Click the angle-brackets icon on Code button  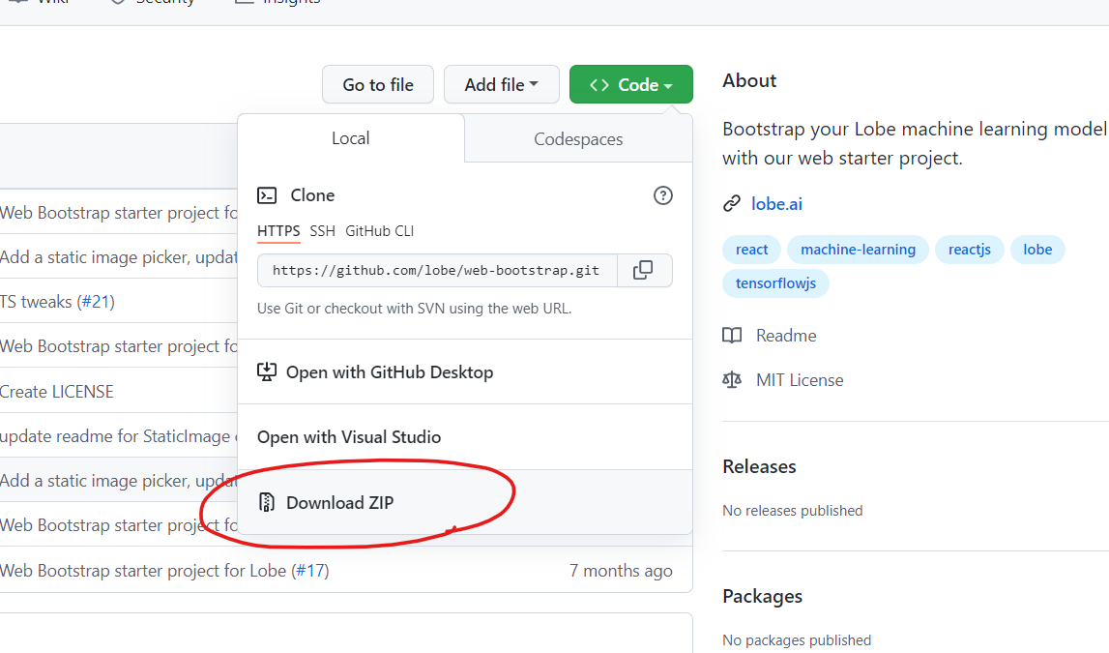pyautogui.click(x=599, y=85)
